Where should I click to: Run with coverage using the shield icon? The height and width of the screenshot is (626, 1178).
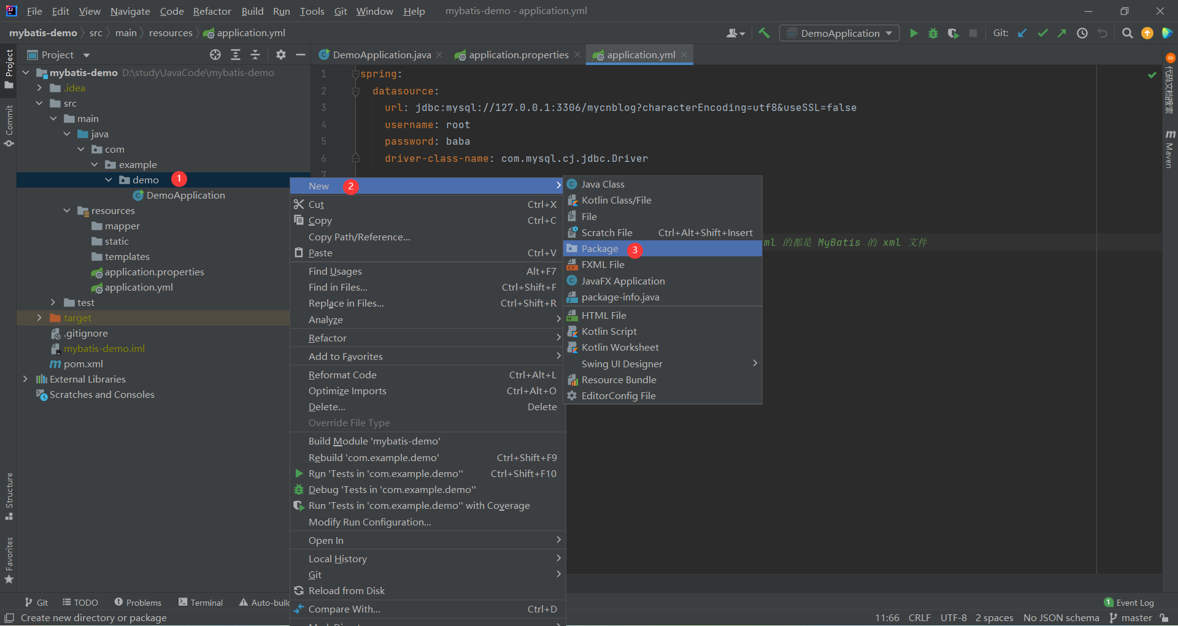coord(953,33)
